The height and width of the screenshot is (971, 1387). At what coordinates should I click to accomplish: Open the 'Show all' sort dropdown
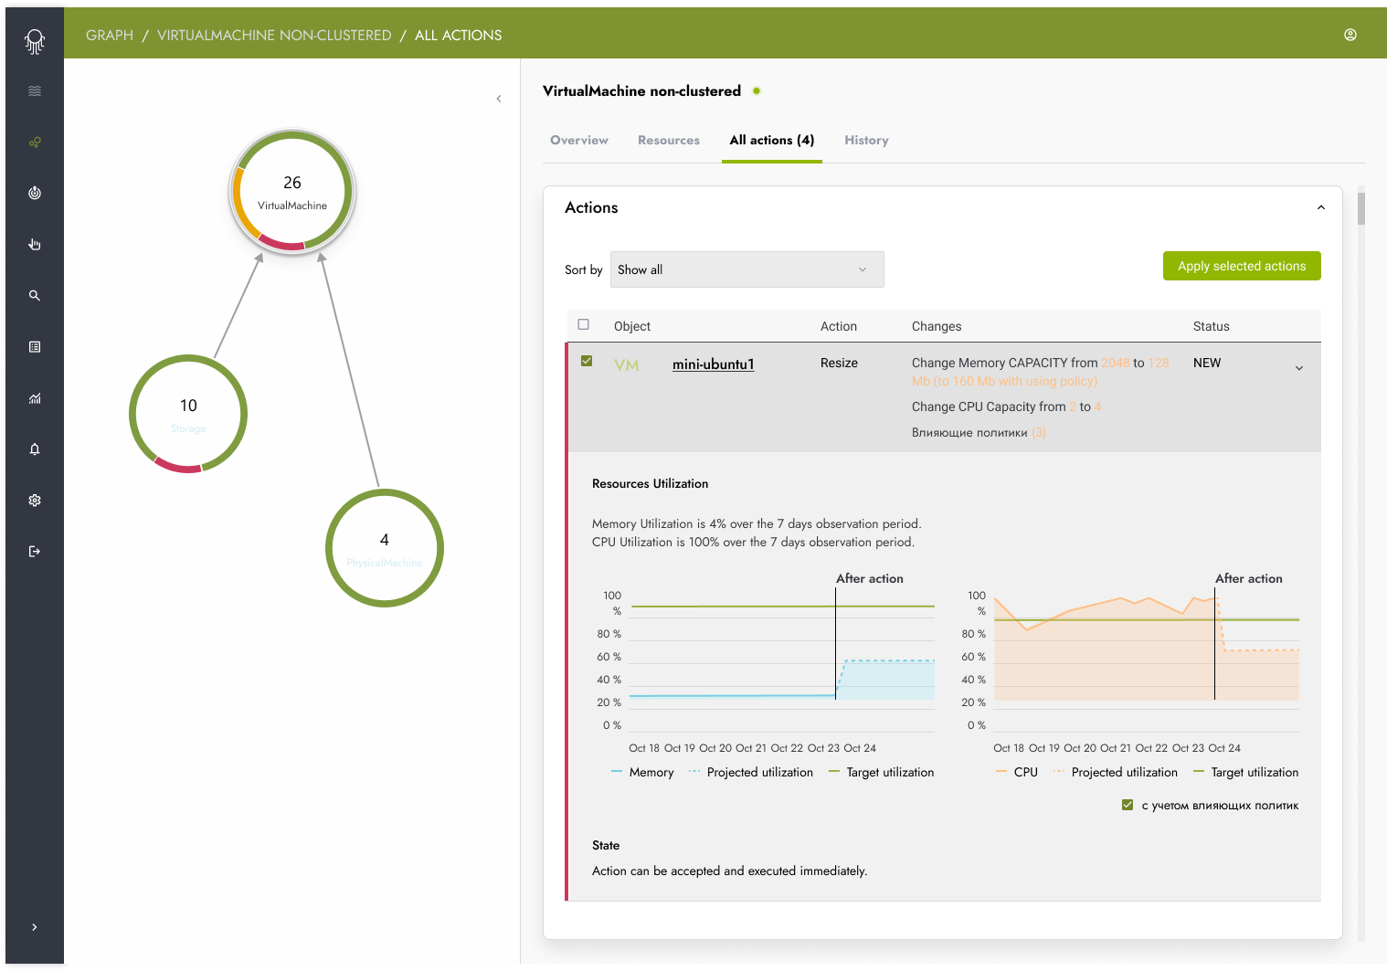[746, 269]
